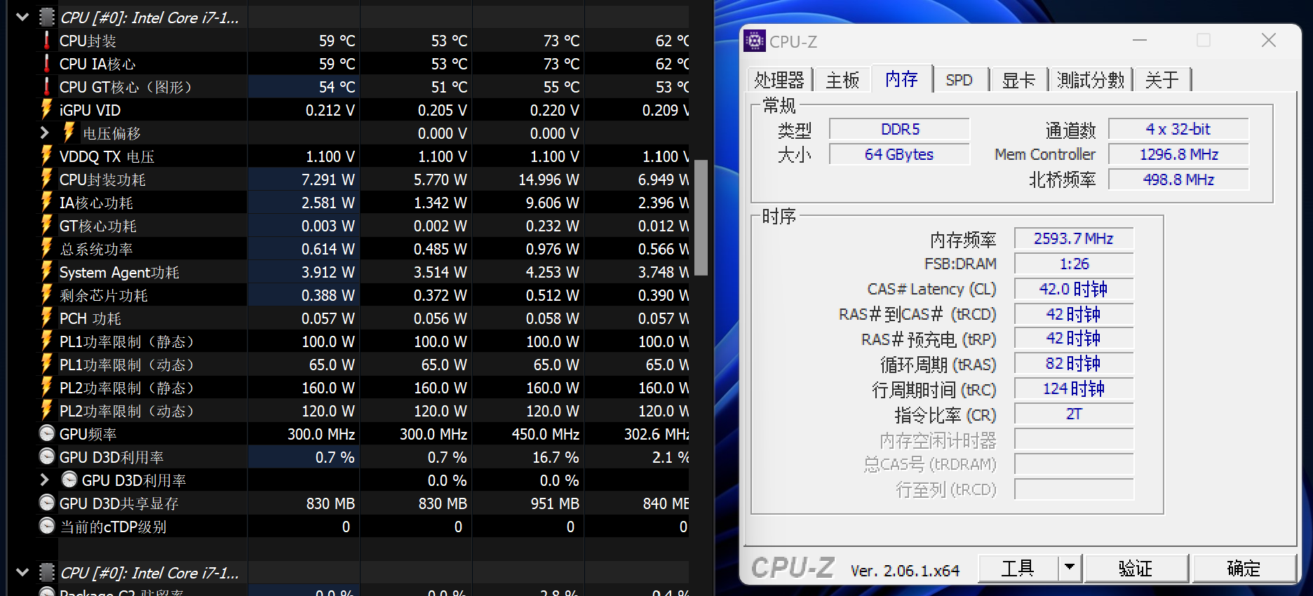Click clock icon beside GPU D3D共享显存

tap(47, 503)
